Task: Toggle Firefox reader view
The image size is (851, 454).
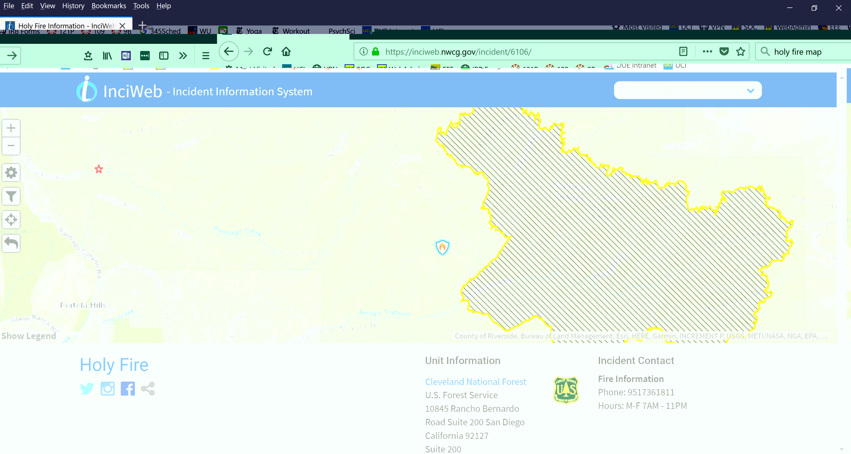Action: 683,52
